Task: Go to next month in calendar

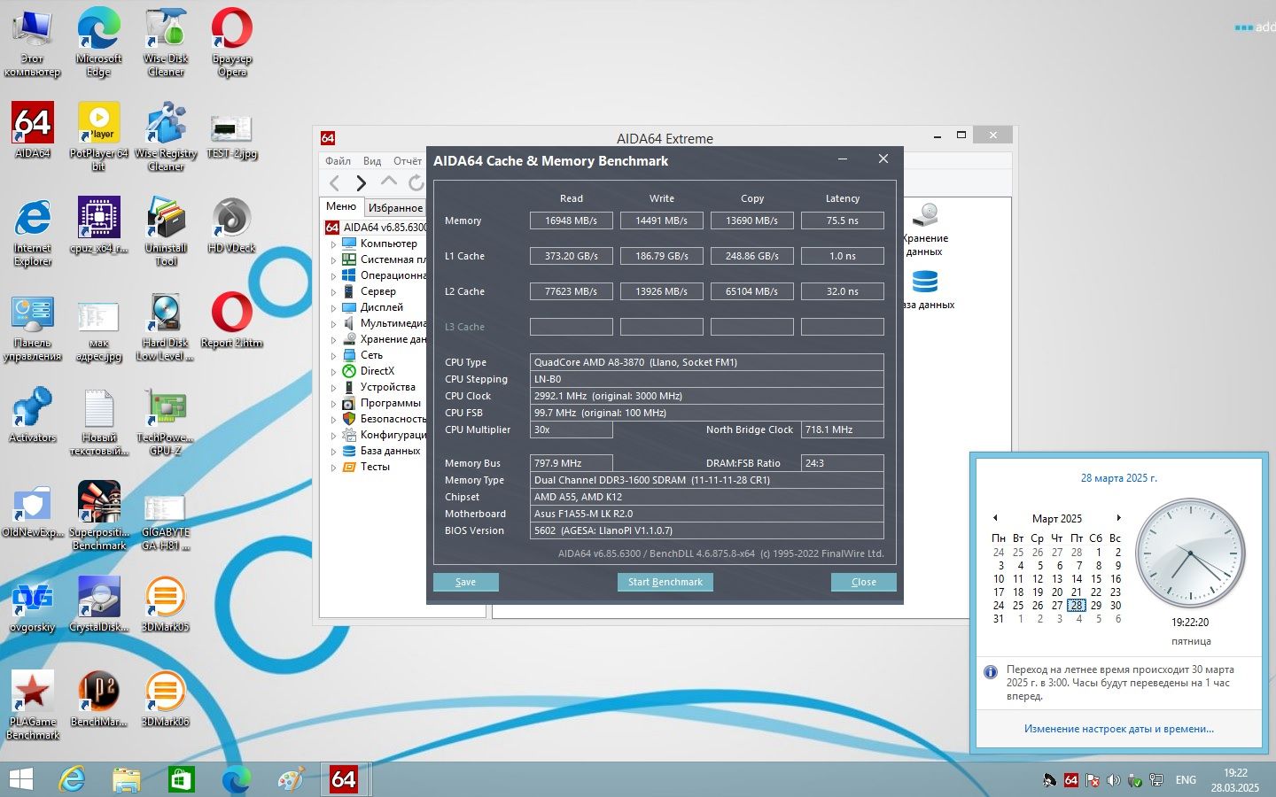Action: (x=1118, y=518)
